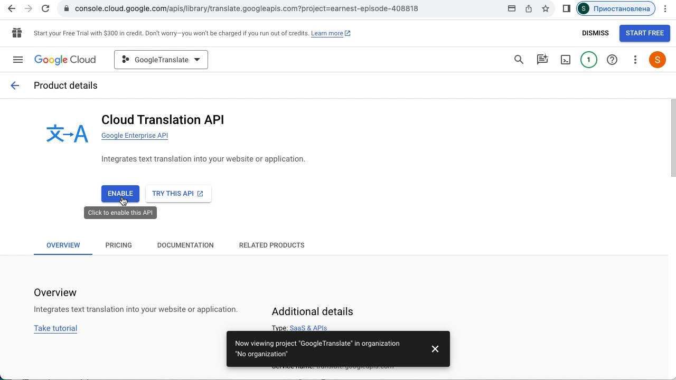Go back using the Product details arrow
The width and height of the screenshot is (676, 380).
15,85
